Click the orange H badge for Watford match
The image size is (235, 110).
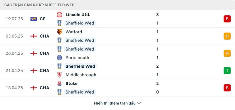coord(227,36)
